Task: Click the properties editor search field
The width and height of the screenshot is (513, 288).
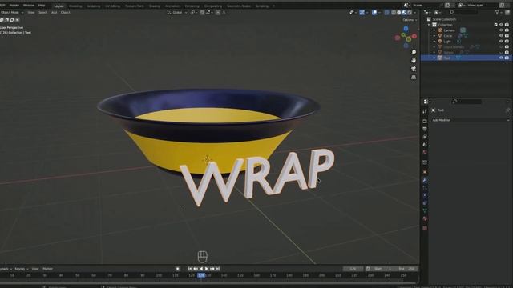Action: point(467,102)
